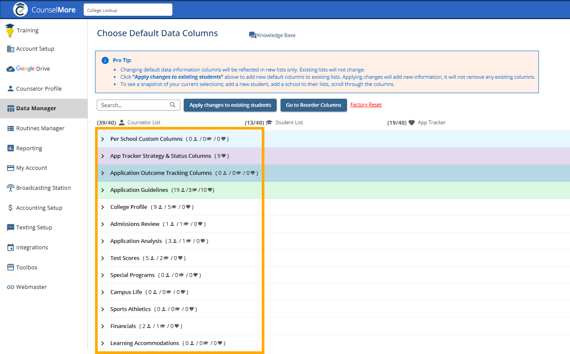The height and width of the screenshot is (354, 570).
Task: Click the Pro Tip label
Action: [x=122, y=60]
